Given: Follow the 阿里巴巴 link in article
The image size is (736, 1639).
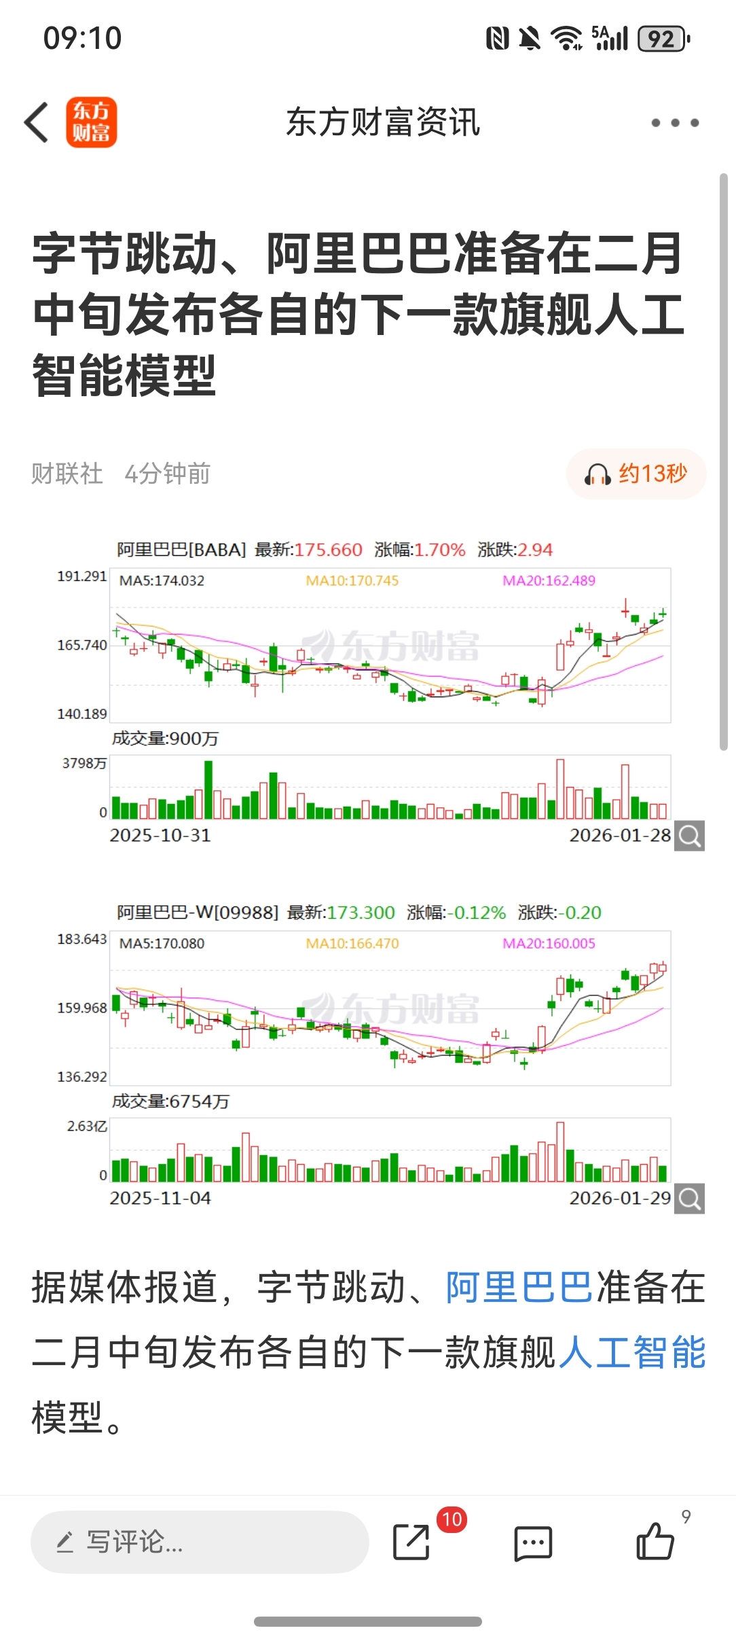Looking at the screenshot, I should point(519,1287).
